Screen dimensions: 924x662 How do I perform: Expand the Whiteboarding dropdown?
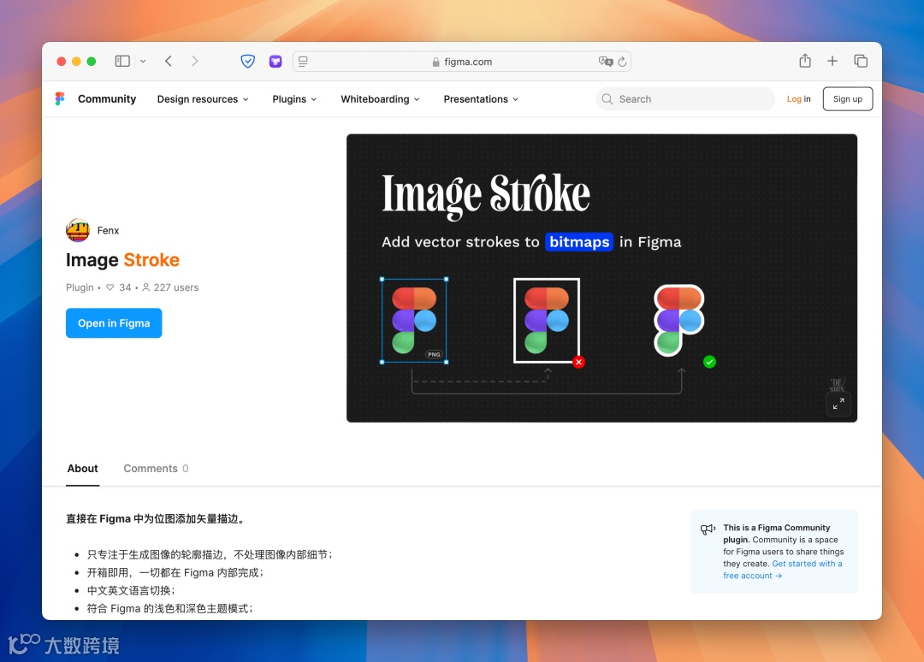click(380, 99)
